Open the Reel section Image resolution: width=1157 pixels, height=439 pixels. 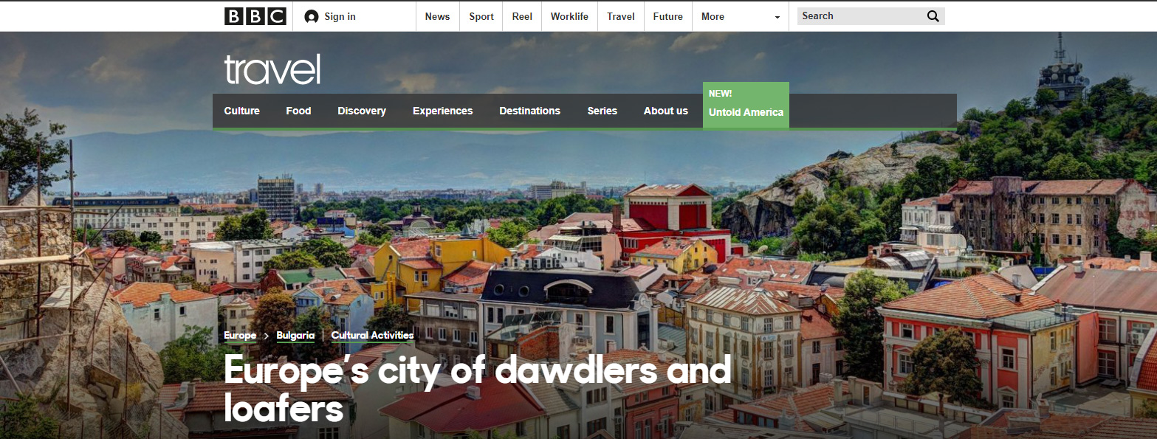tap(522, 16)
